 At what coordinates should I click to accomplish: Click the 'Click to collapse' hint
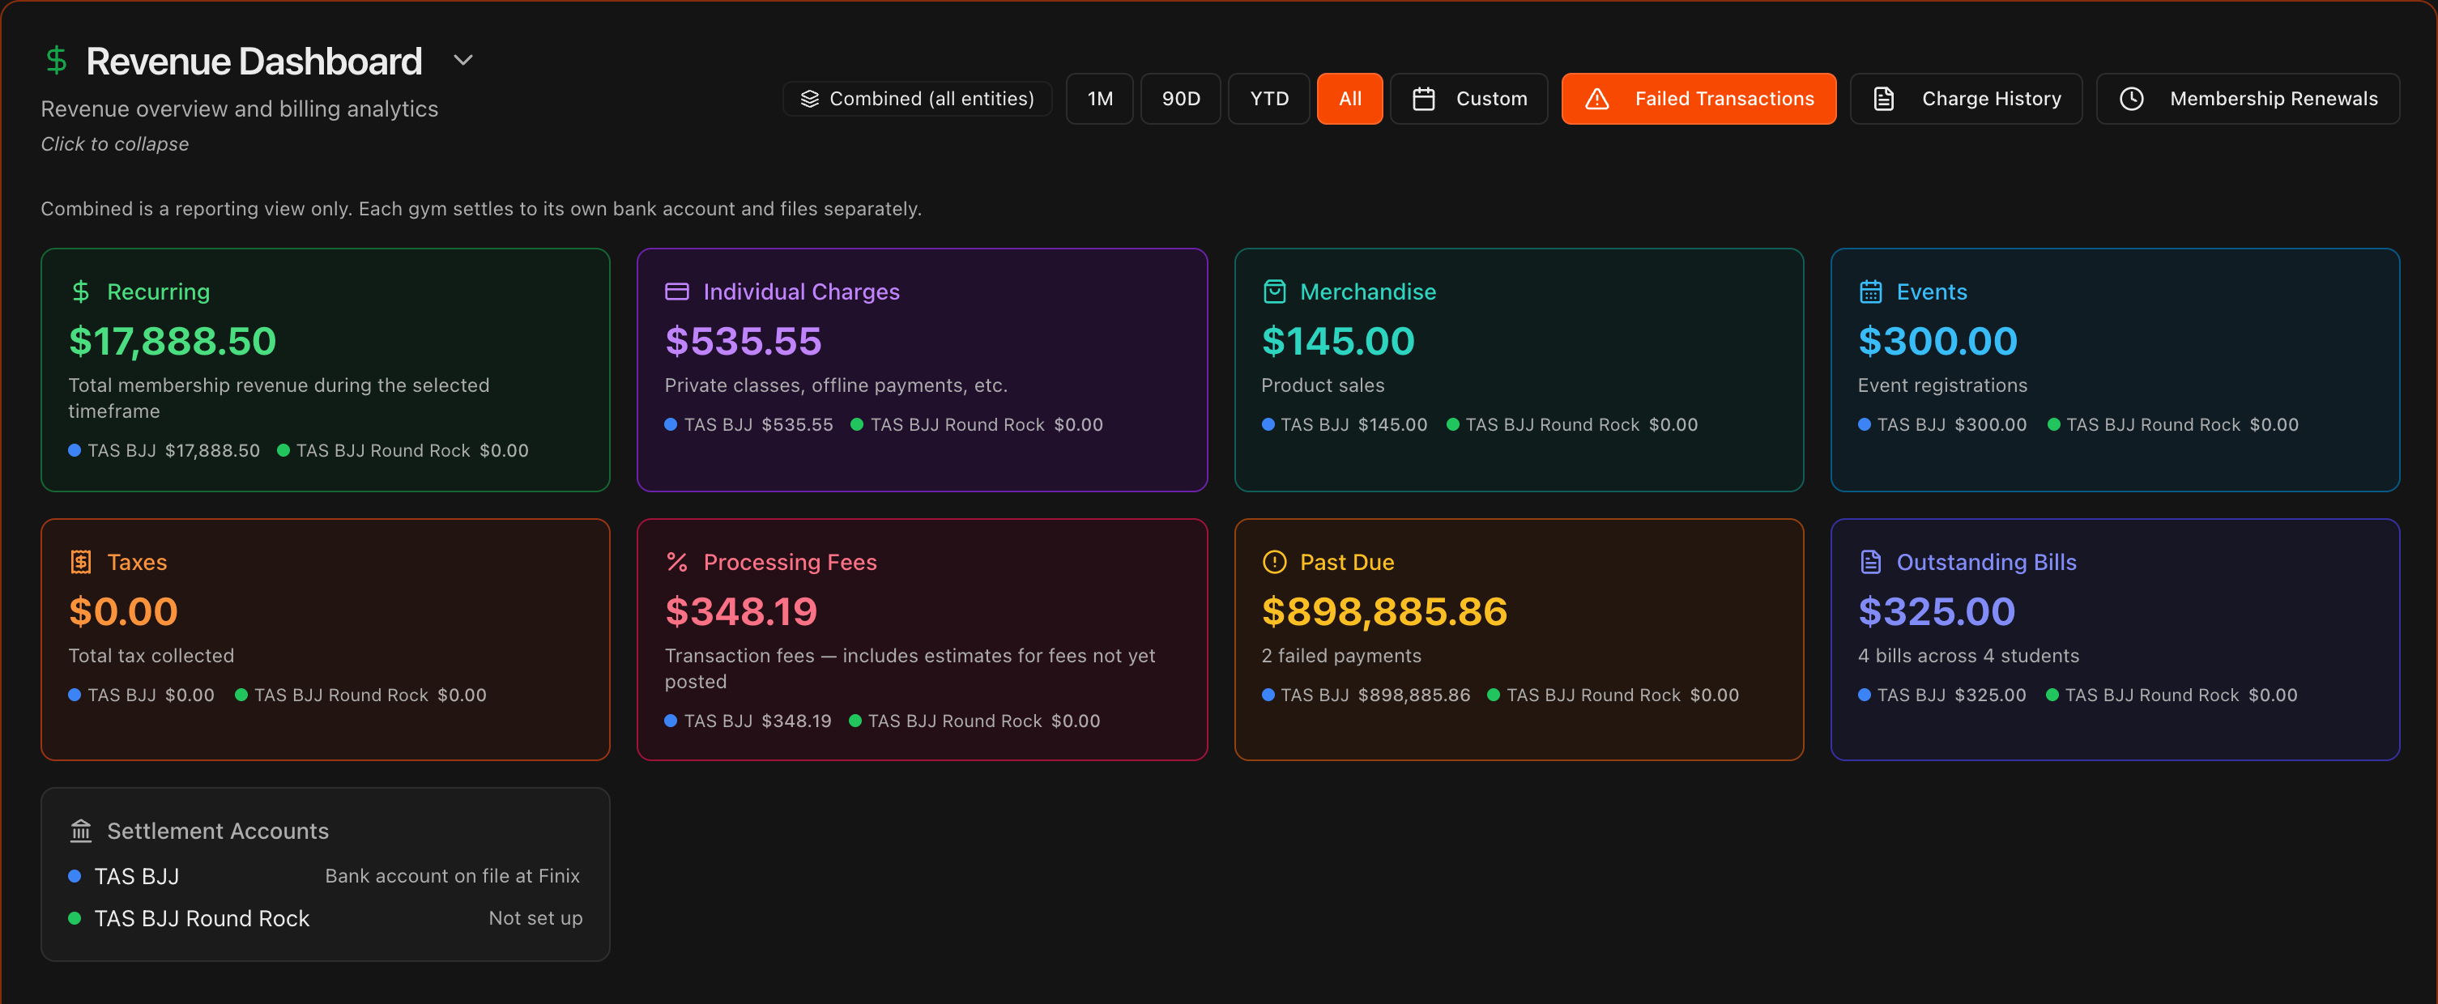click(x=114, y=144)
